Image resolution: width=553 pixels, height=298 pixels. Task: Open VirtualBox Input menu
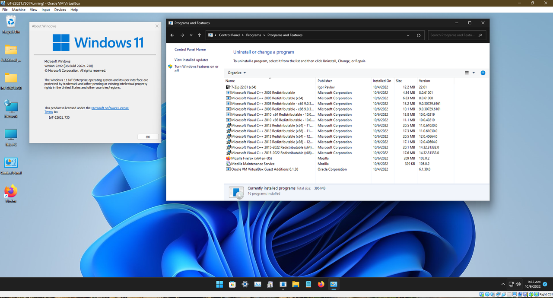tap(46, 10)
